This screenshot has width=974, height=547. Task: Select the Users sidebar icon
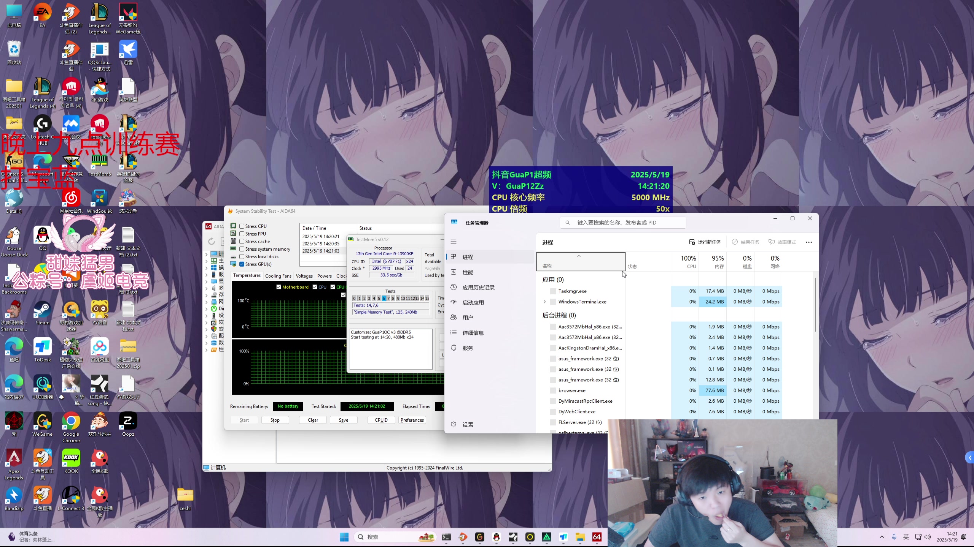(454, 318)
